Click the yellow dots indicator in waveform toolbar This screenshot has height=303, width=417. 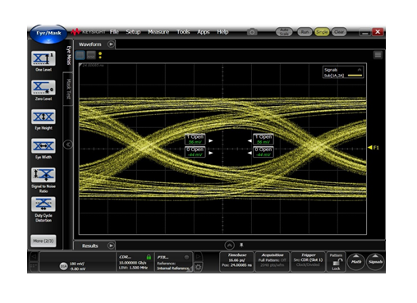coord(100,55)
